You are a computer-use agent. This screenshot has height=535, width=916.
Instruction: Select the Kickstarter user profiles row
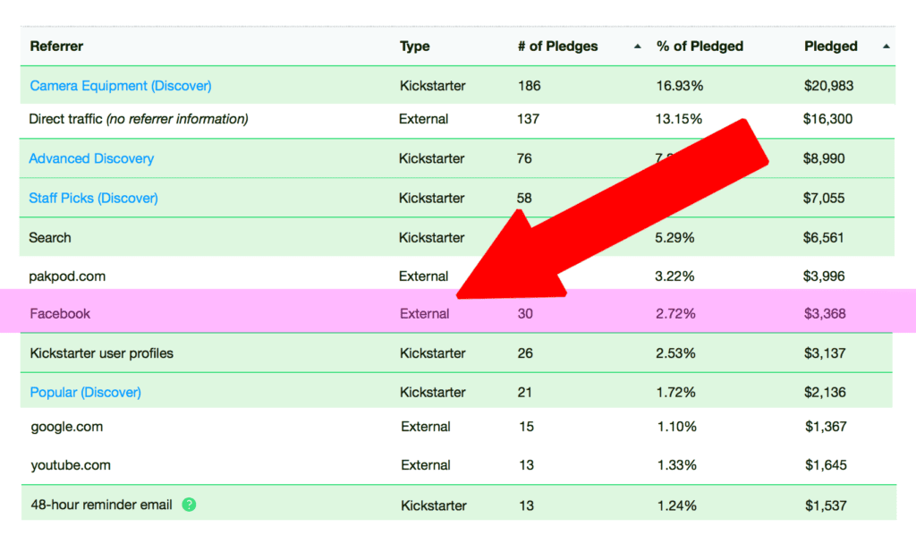(101, 352)
